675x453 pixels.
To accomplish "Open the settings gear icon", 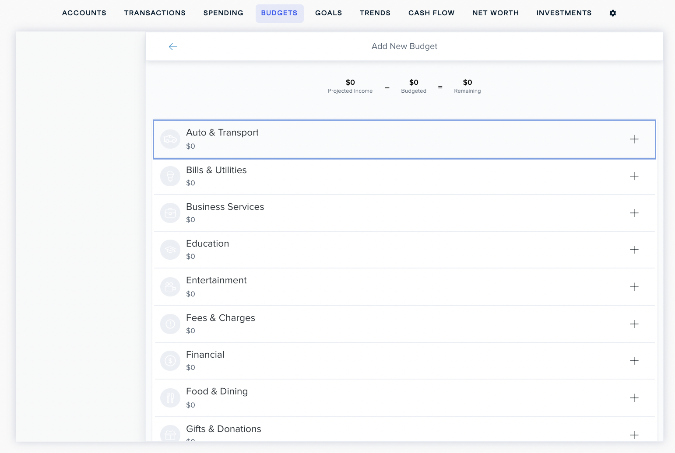I will [x=612, y=13].
